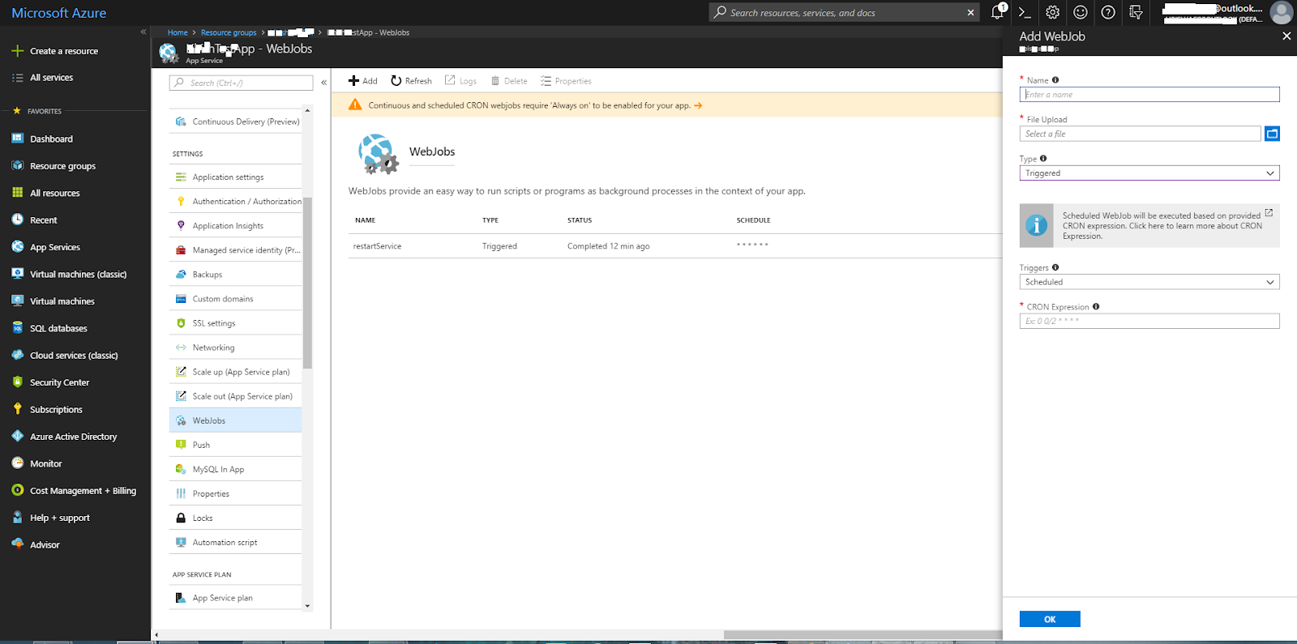Select SSL settings menu item
The image size is (1297, 644).
(x=235, y=323)
